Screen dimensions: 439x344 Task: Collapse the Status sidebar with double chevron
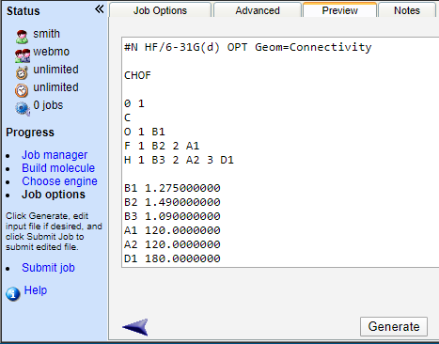(100, 9)
